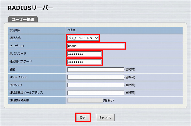
Task: Click the 確認用パスワード row label
Action: (21, 61)
